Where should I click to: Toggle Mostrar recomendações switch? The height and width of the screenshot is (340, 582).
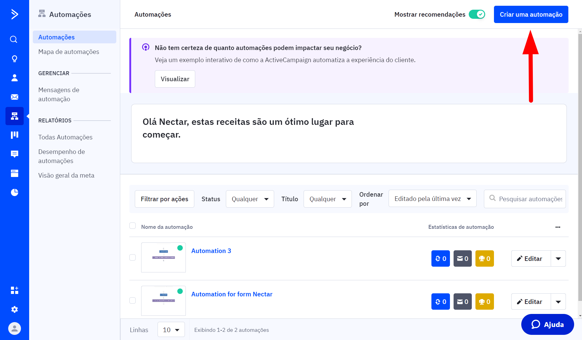tap(477, 14)
